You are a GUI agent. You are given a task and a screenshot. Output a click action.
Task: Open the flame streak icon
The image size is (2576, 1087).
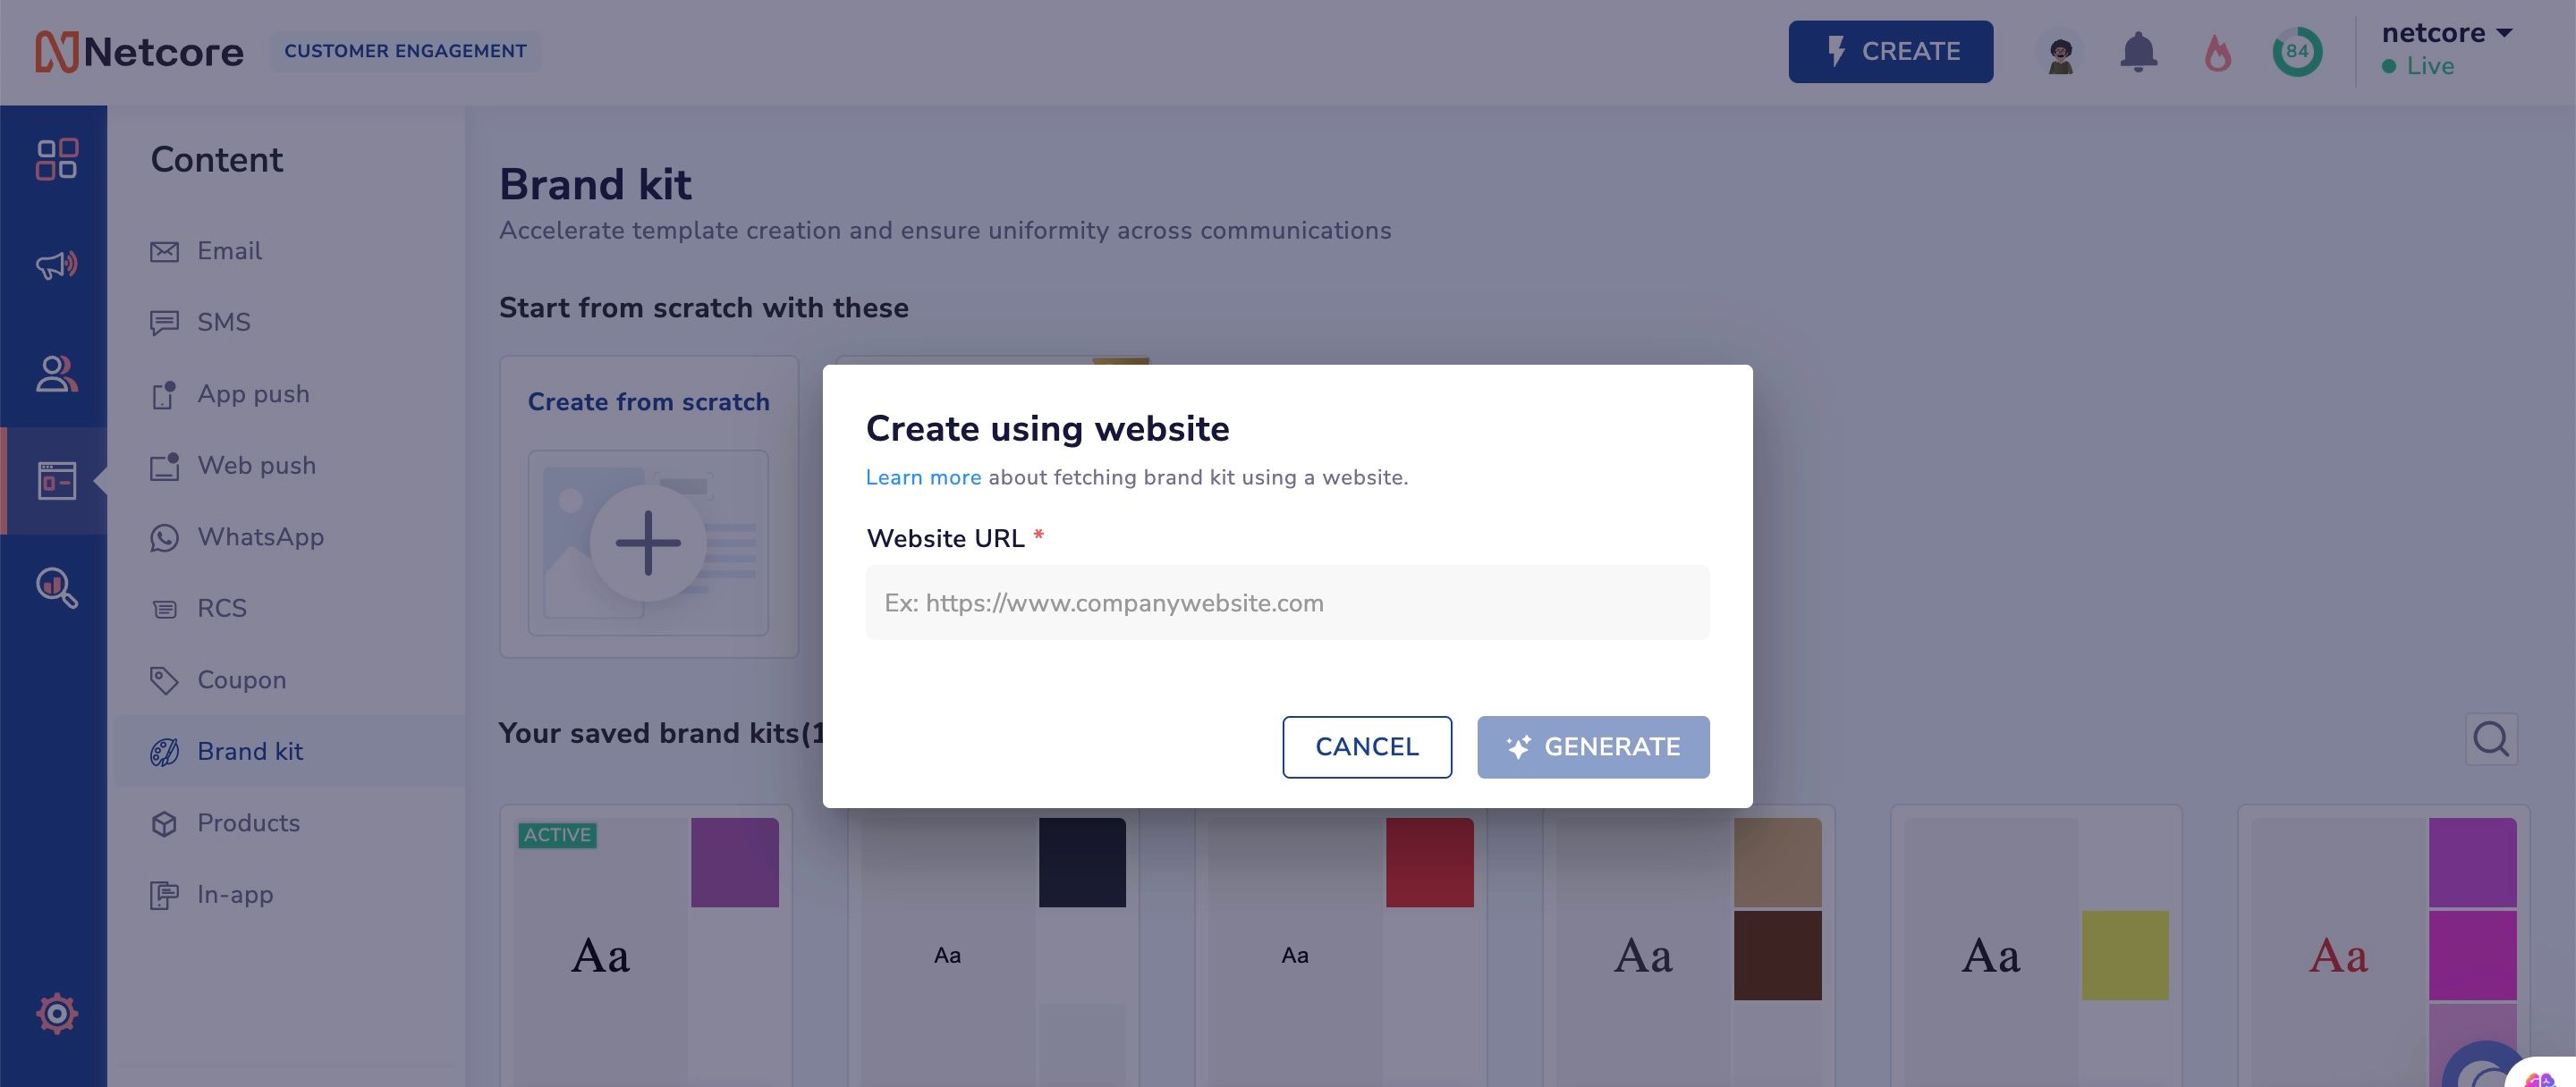coord(2217,53)
